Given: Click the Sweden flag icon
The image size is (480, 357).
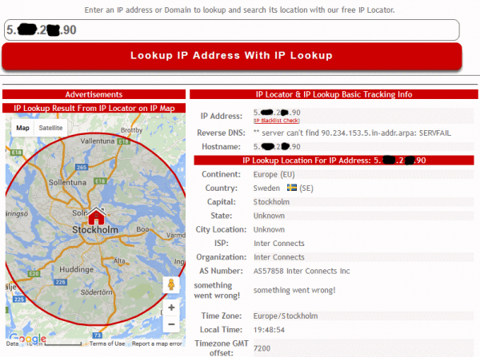Looking at the screenshot, I should tap(292, 188).
